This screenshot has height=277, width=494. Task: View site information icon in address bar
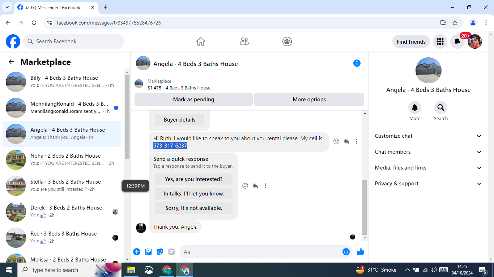point(50,23)
